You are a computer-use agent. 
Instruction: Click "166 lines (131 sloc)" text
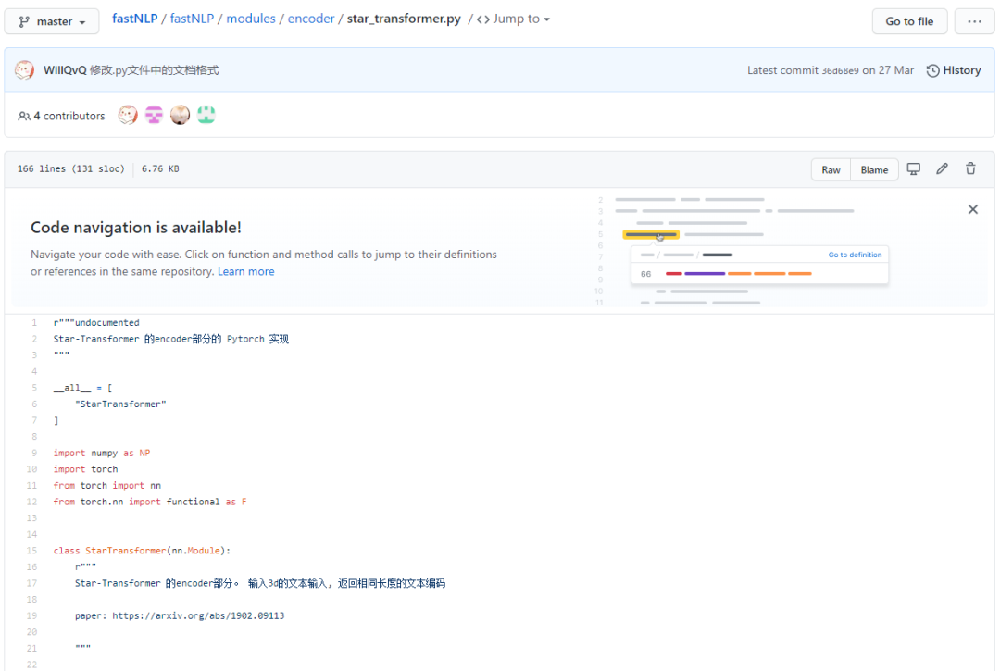(70, 168)
